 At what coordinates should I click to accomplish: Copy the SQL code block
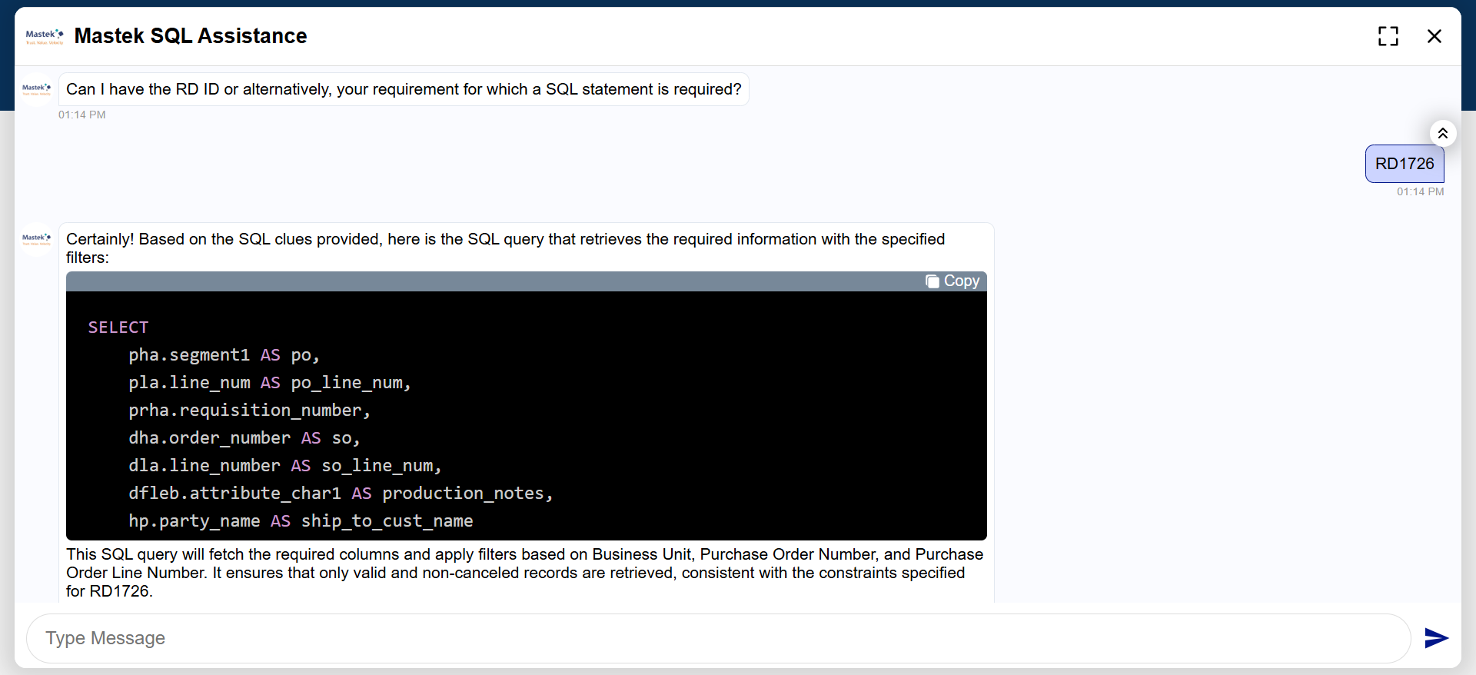953,281
